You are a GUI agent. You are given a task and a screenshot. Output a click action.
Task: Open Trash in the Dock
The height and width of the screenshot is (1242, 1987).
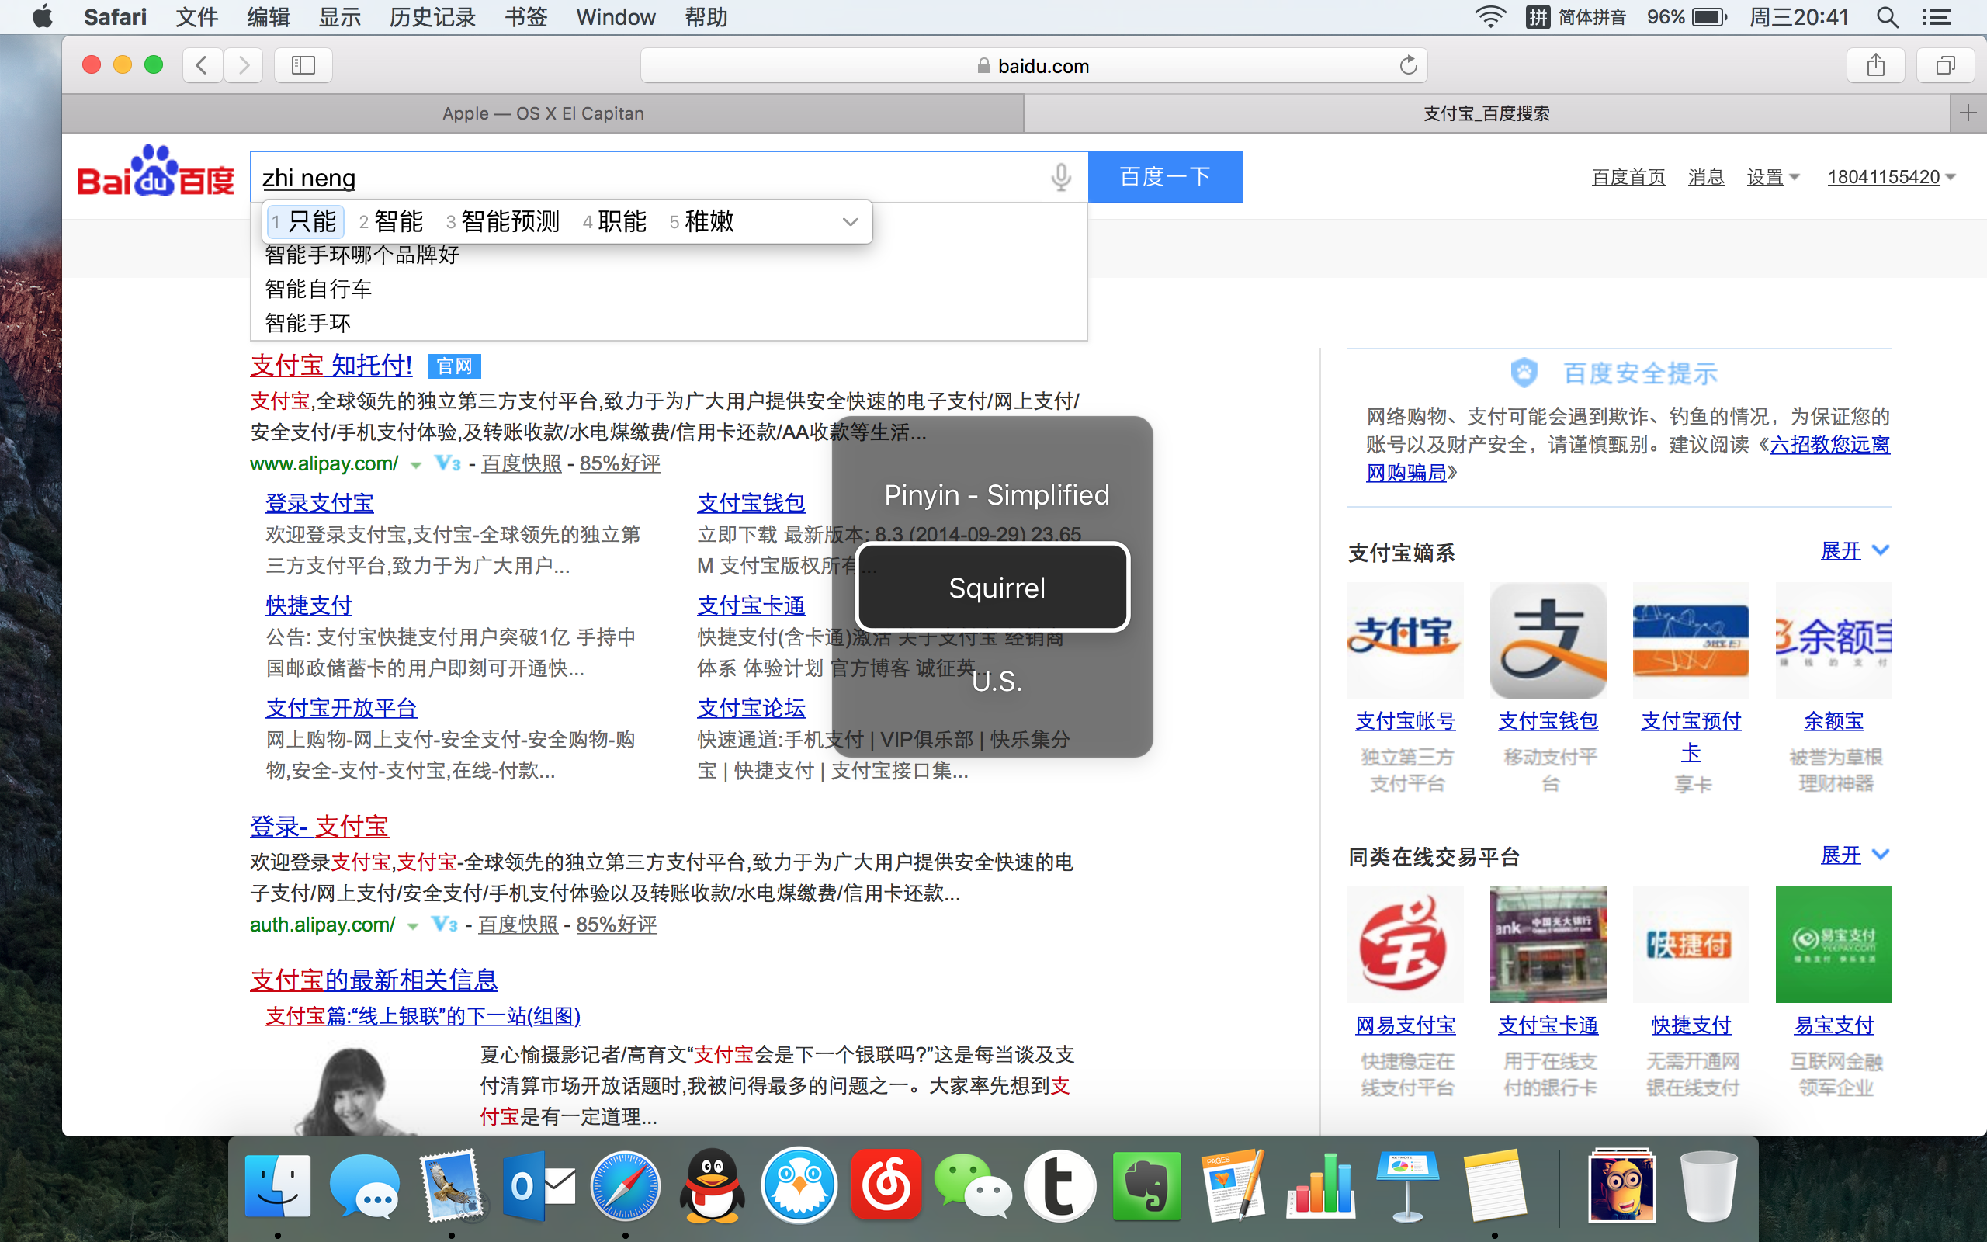tap(1708, 1185)
